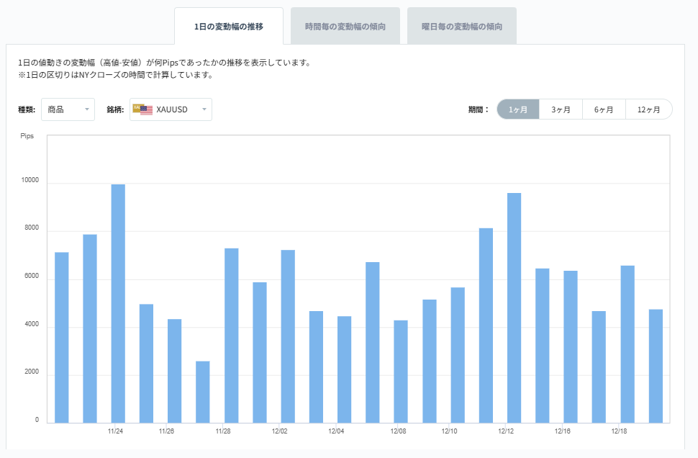Click the 10000 value on the y-axis
This screenshot has width=698, height=458.
tap(30, 181)
